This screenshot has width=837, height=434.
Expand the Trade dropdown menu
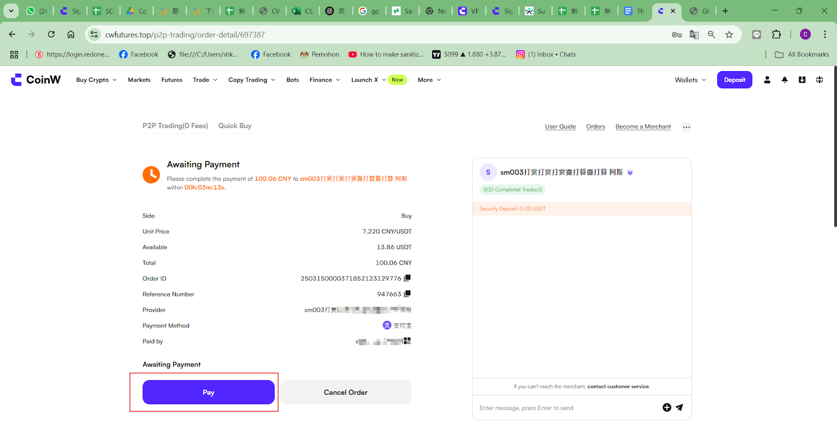[205, 80]
